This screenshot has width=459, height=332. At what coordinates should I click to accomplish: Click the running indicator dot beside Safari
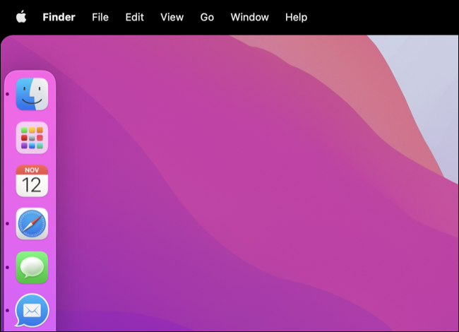7,224
